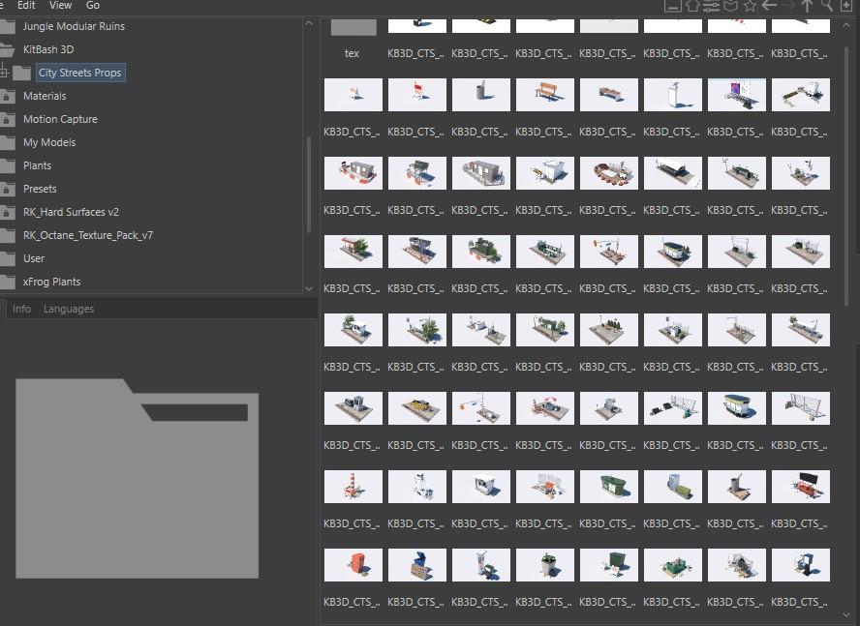Click the forward arrow icon in toolbar
This screenshot has height=626, width=860.
pos(788,6)
